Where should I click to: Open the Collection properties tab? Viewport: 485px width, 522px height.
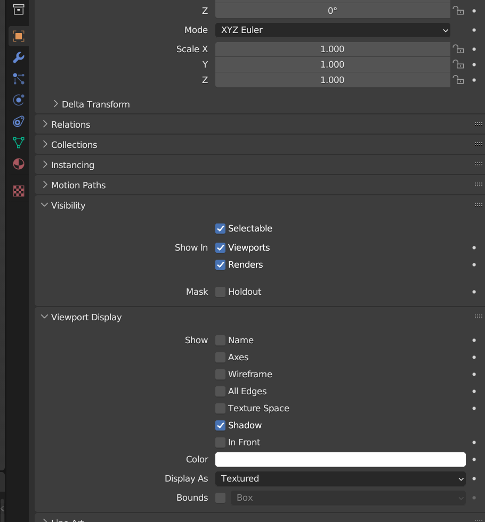[x=18, y=10]
